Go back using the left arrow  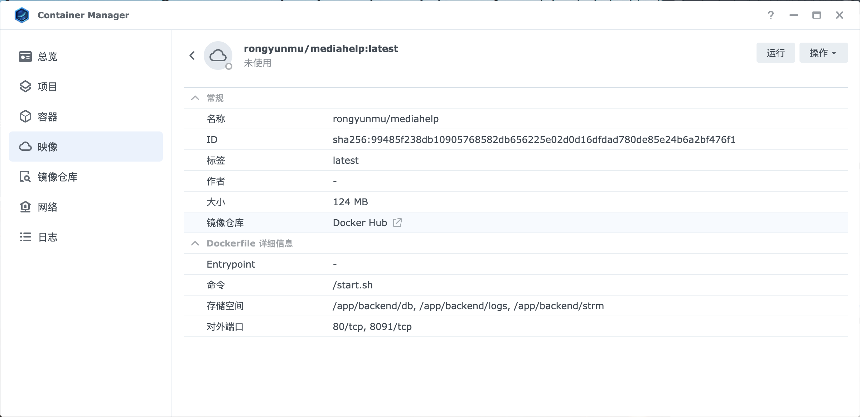click(192, 56)
